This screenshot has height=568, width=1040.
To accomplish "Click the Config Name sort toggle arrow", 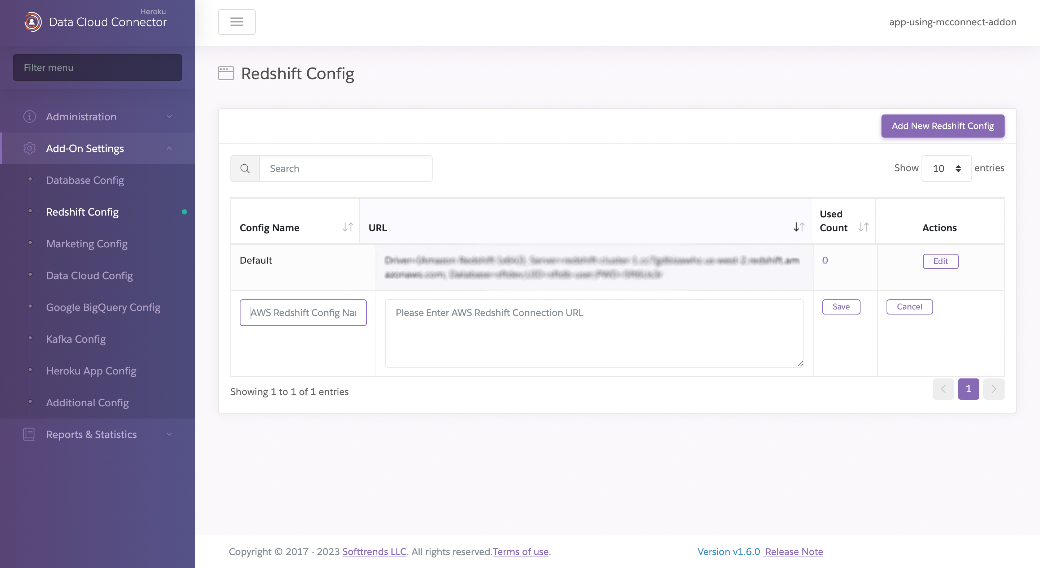I will (x=347, y=227).
